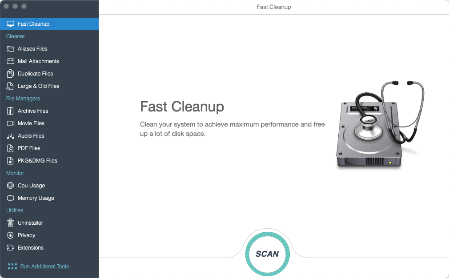Click the Uninstaller trash can icon
Viewport: 449px width, 278px height.
coord(10,223)
